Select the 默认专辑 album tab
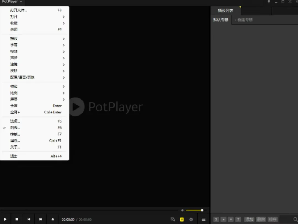The height and width of the screenshot is (224, 298). pos(221,20)
